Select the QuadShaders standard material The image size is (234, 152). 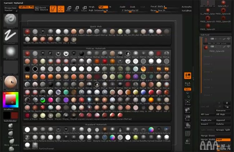(27, 145)
